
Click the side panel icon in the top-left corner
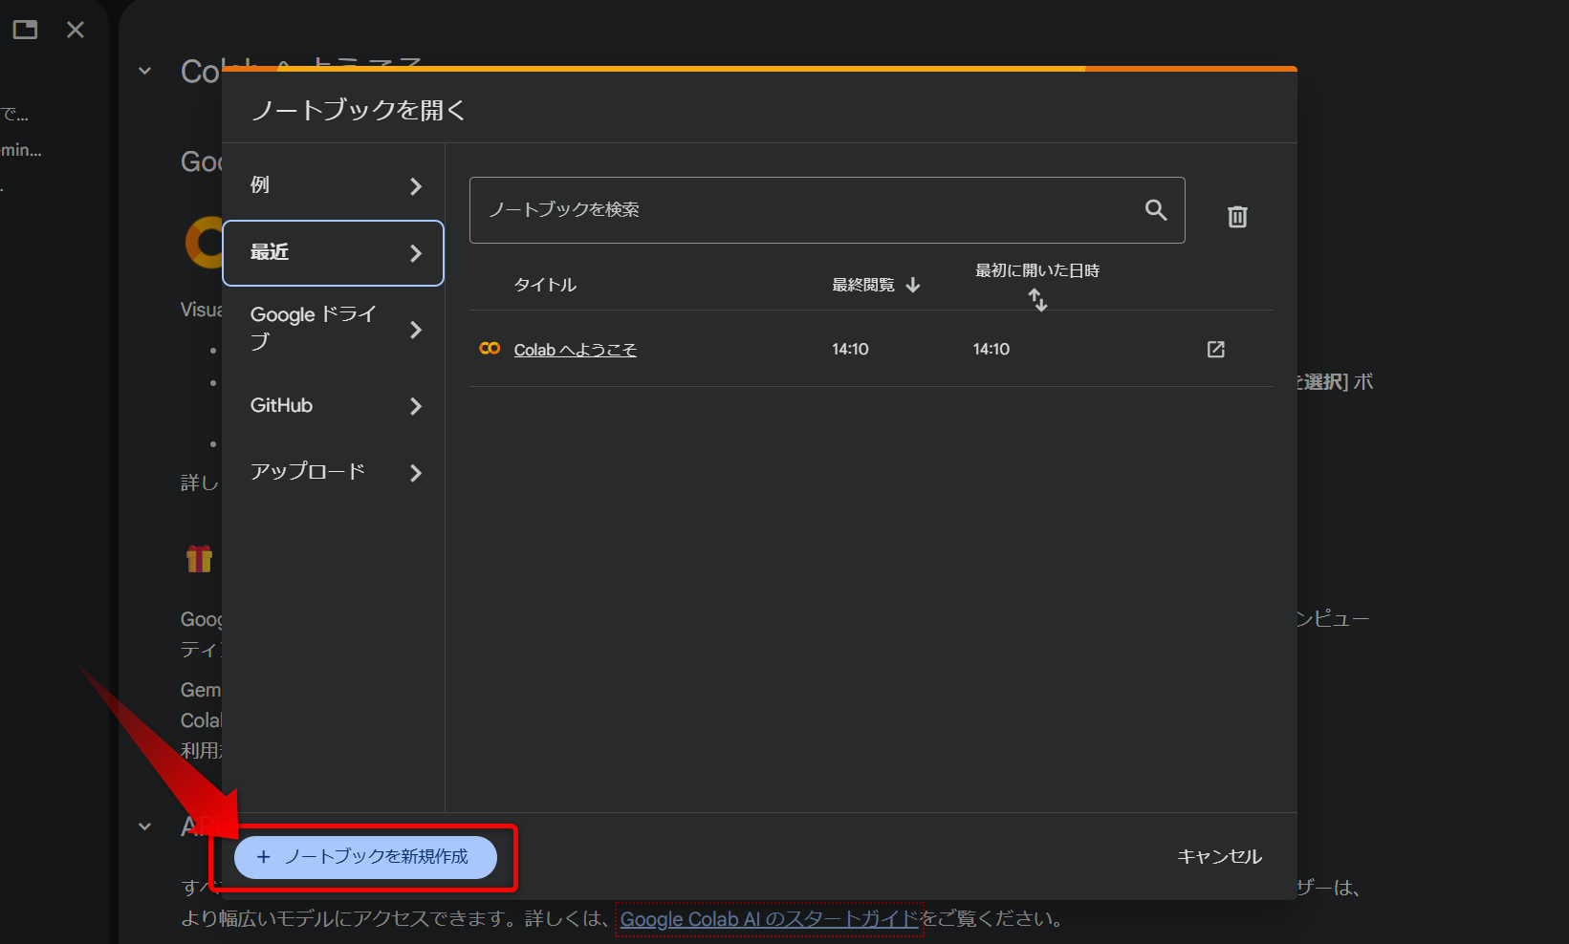25,29
